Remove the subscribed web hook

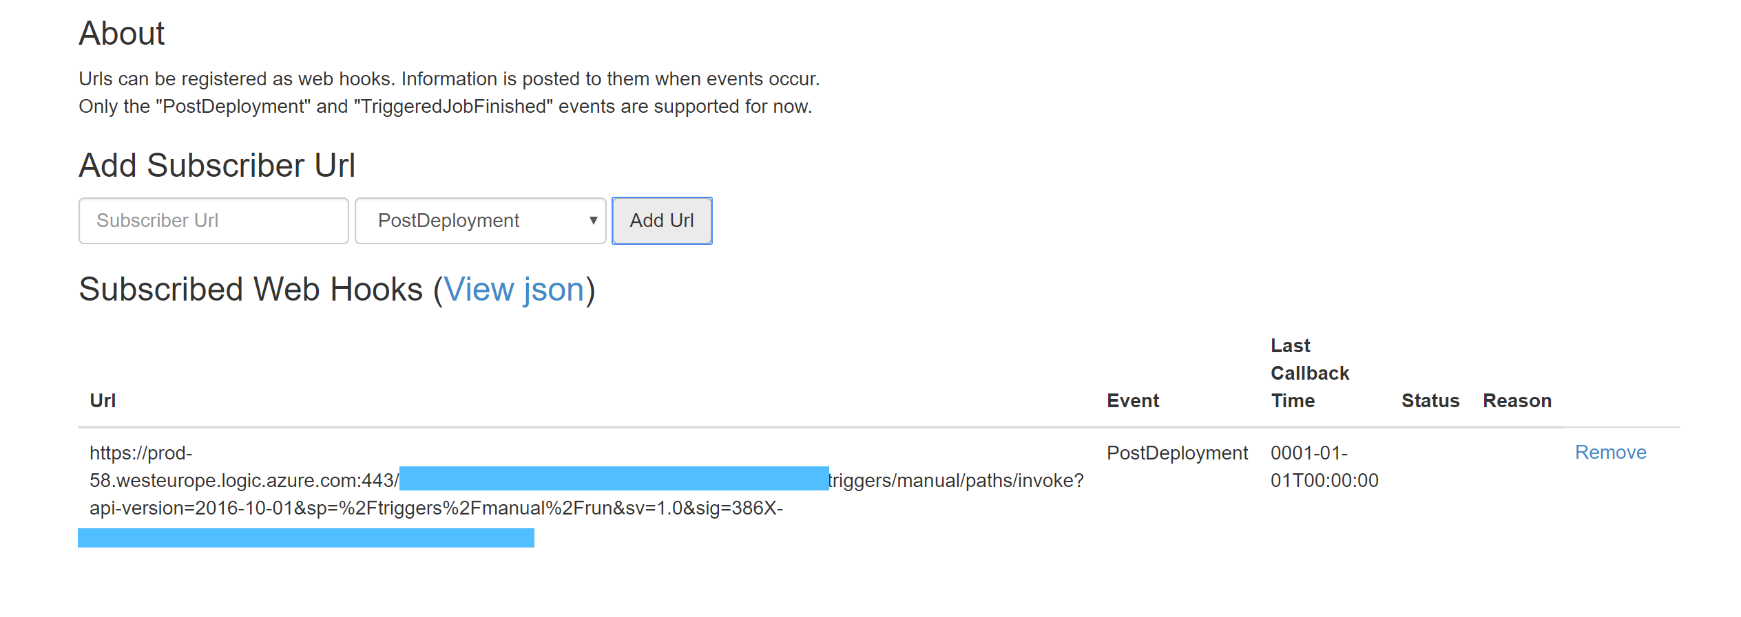1610,453
